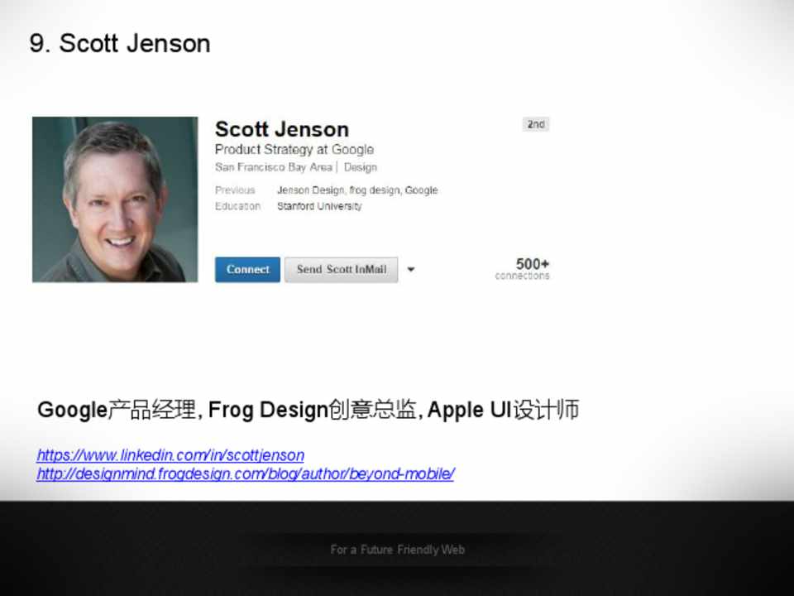Click Google in the Previous positions list

(x=421, y=190)
